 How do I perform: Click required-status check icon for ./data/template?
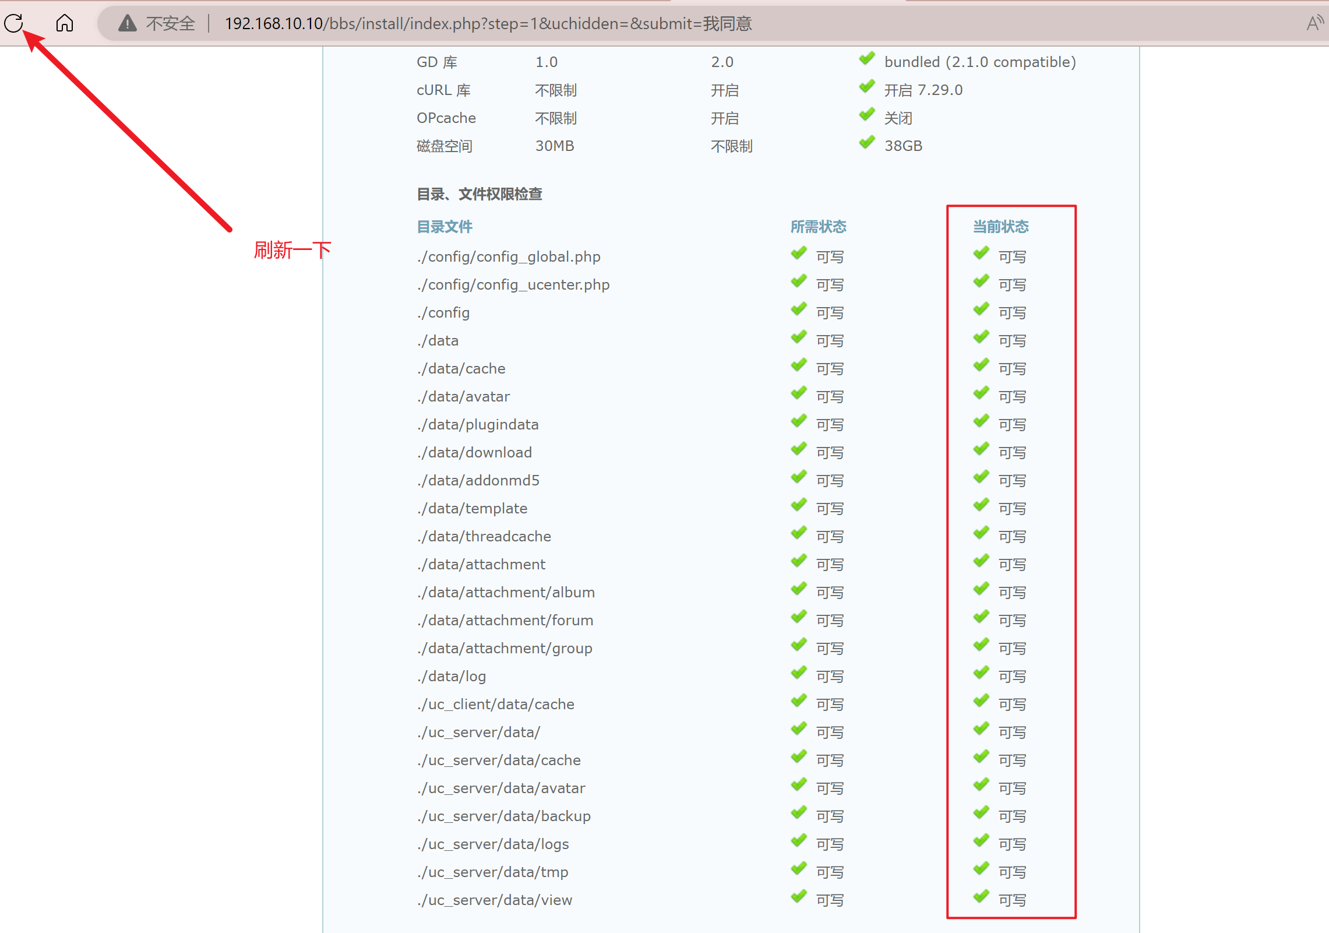[x=799, y=505]
